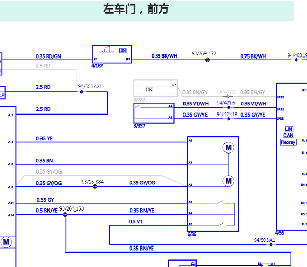Click the CAN label in module 4/56
The width and height of the screenshot is (307, 267).
click(289, 135)
